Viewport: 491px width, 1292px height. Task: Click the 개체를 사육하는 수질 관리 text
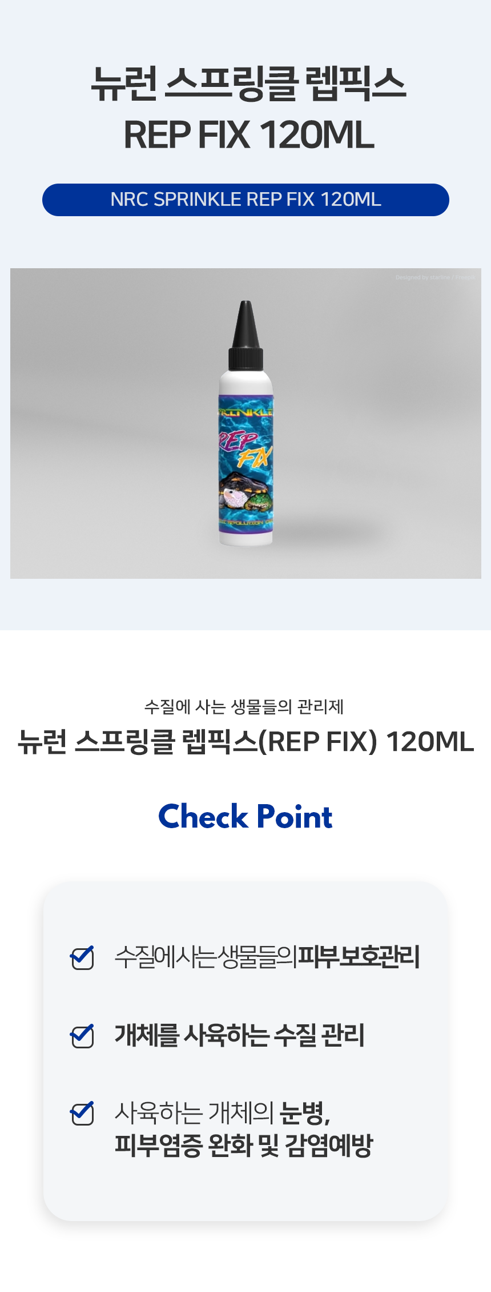(240, 1035)
